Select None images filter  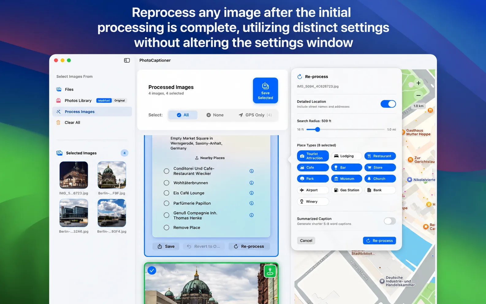(215, 115)
